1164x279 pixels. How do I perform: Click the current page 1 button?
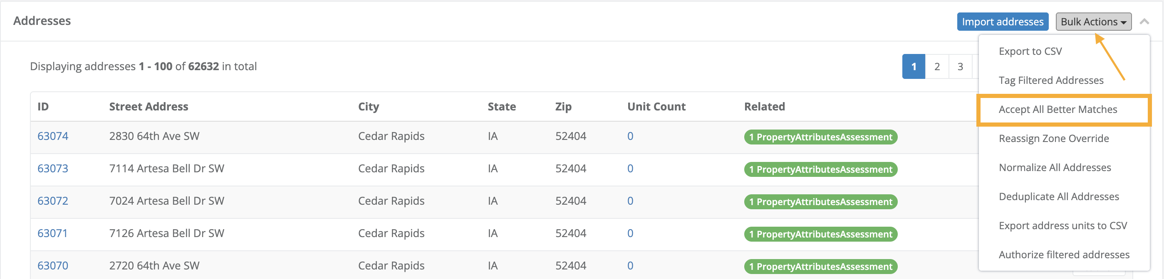point(913,67)
